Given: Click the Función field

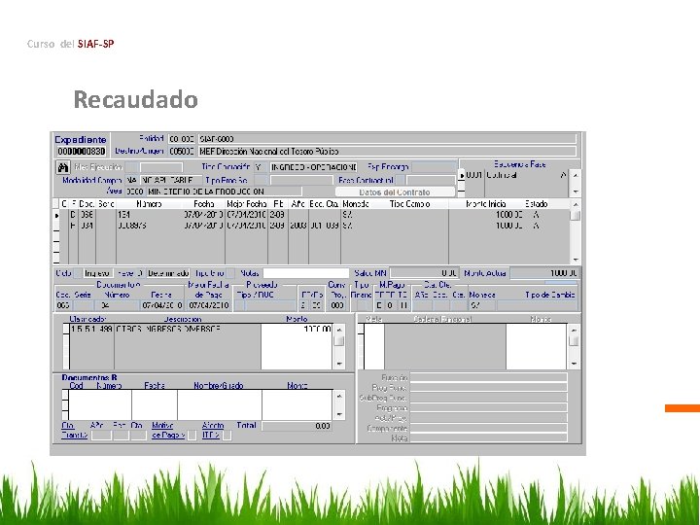Looking at the screenshot, I should tap(488, 377).
